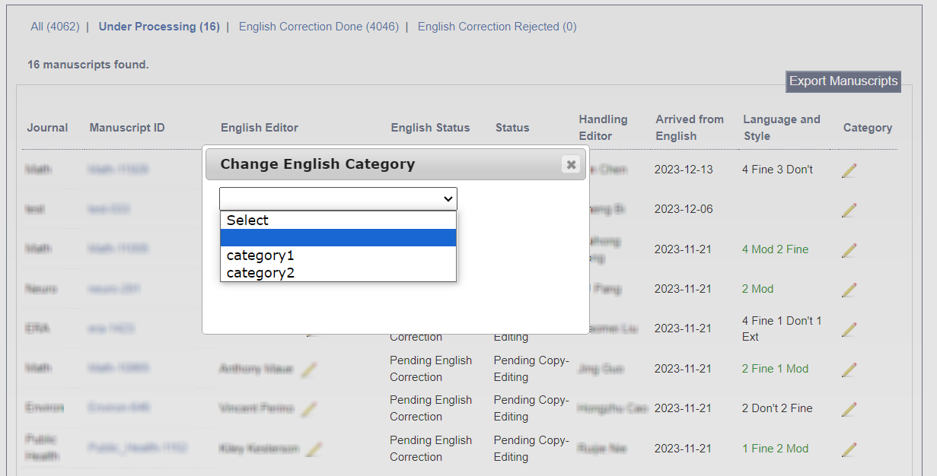Edit category of the '2 Mod' row
The height and width of the screenshot is (476, 937).
tap(849, 290)
